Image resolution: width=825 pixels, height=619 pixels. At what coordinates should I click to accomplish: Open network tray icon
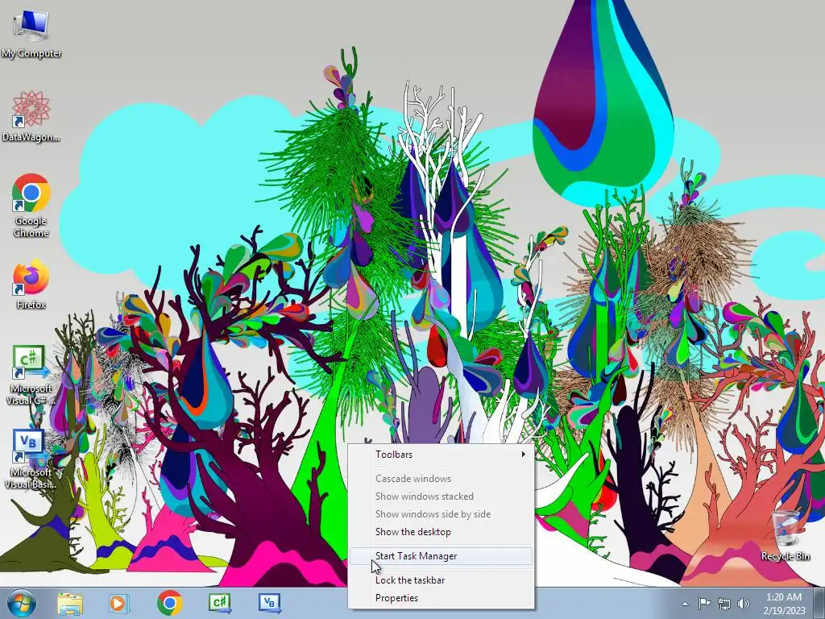click(x=724, y=604)
